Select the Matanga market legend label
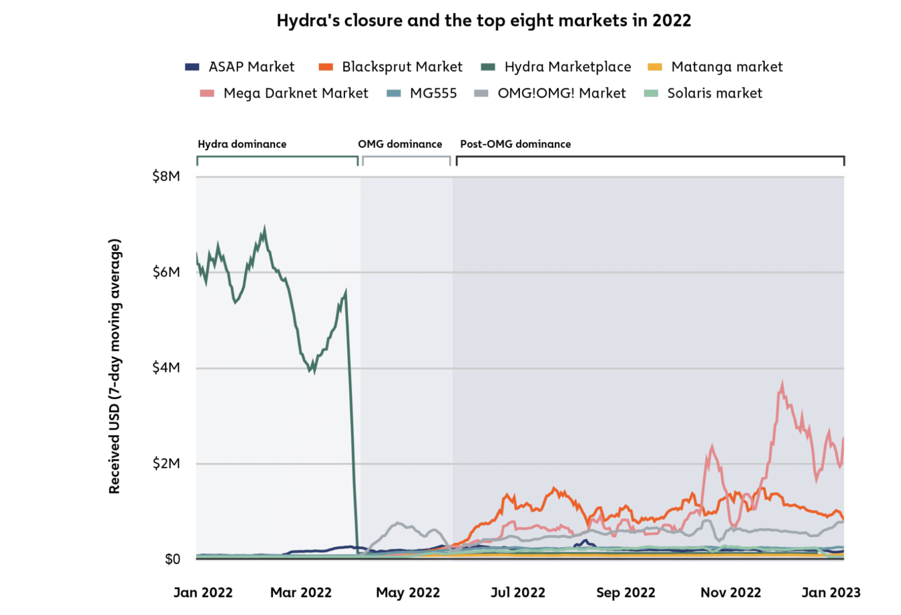The image size is (901, 615). [727, 67]
